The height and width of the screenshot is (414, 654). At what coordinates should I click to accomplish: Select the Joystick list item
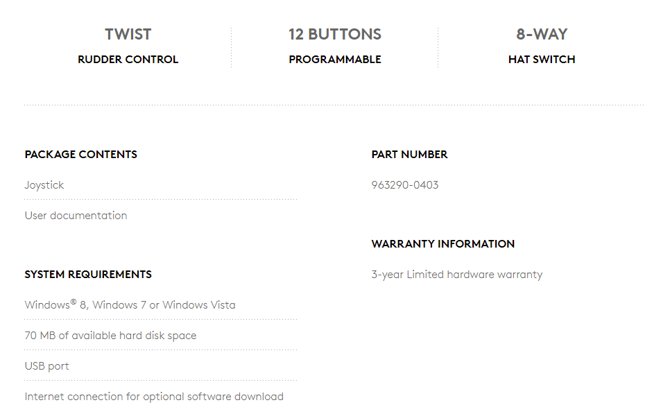point(44,185)
